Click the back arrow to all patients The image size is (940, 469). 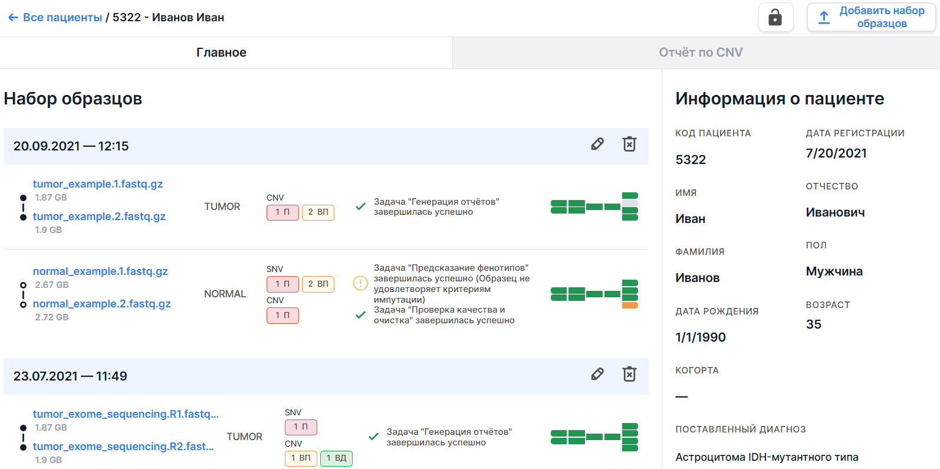pos(13,18)
